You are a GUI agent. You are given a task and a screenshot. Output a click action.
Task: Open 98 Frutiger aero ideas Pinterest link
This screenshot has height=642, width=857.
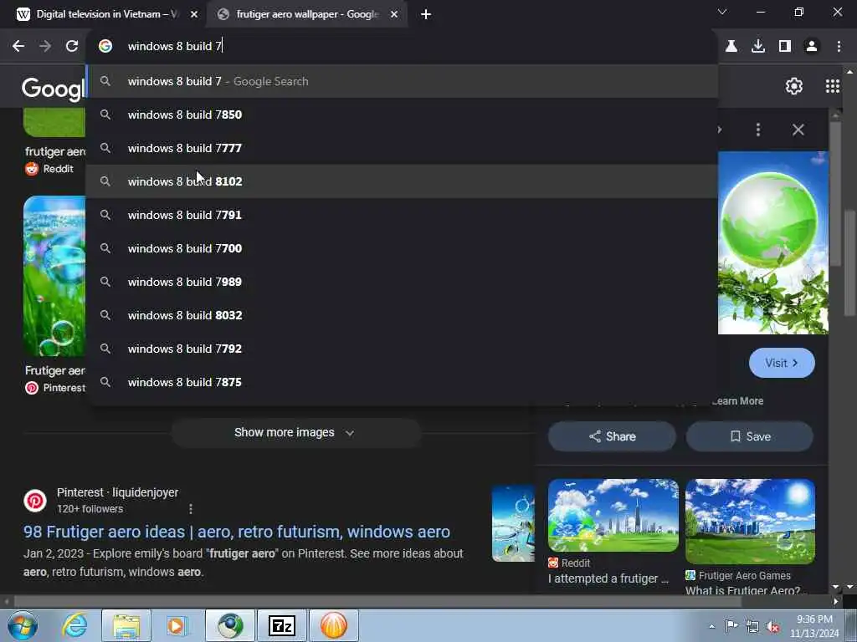click(x=237, y=532)
